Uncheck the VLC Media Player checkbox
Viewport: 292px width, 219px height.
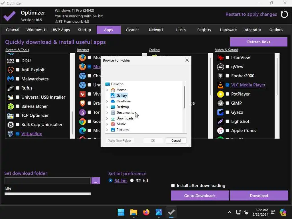click(227, 85)
